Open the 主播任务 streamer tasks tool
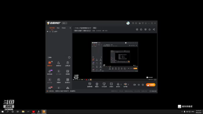This screenshot has width=203, height=114. coord(67,64)
